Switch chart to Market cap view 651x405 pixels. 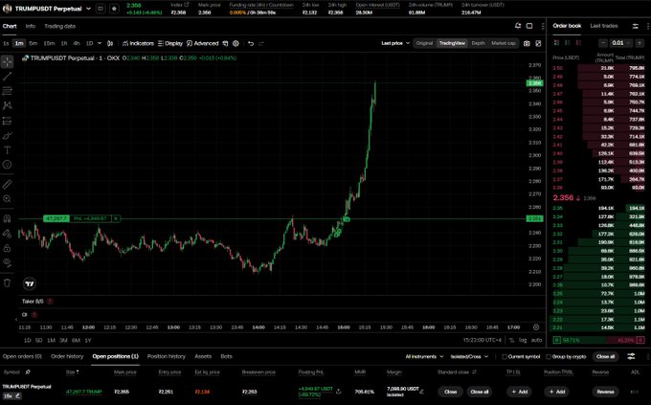504,43
